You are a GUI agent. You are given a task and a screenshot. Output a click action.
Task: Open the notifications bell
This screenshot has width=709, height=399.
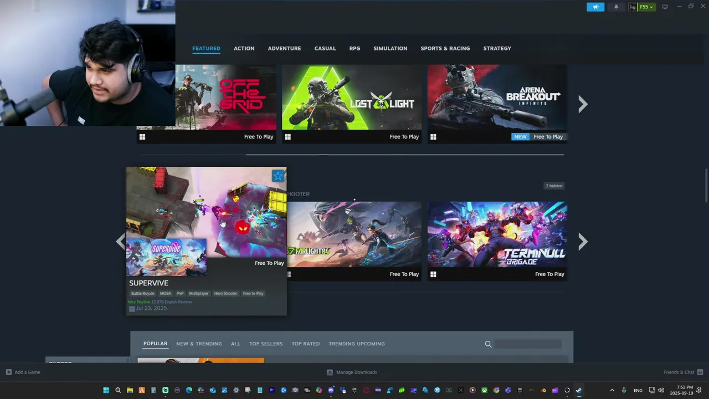pyautogui.click(x=616, y=7)
